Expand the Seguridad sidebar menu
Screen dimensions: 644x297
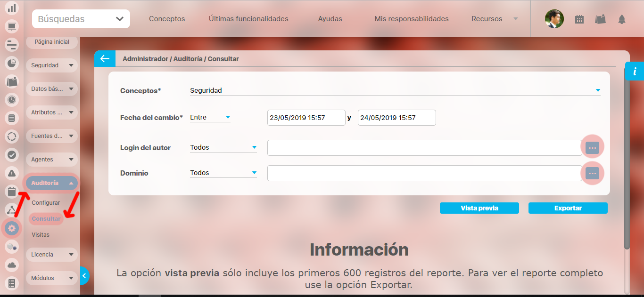click(51, 65)
